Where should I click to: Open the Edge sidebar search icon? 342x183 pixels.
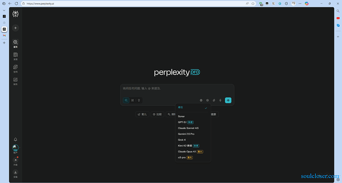(338, 11)
